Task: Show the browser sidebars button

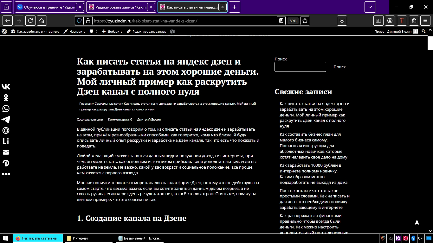Action: click(x=378, y=21)
